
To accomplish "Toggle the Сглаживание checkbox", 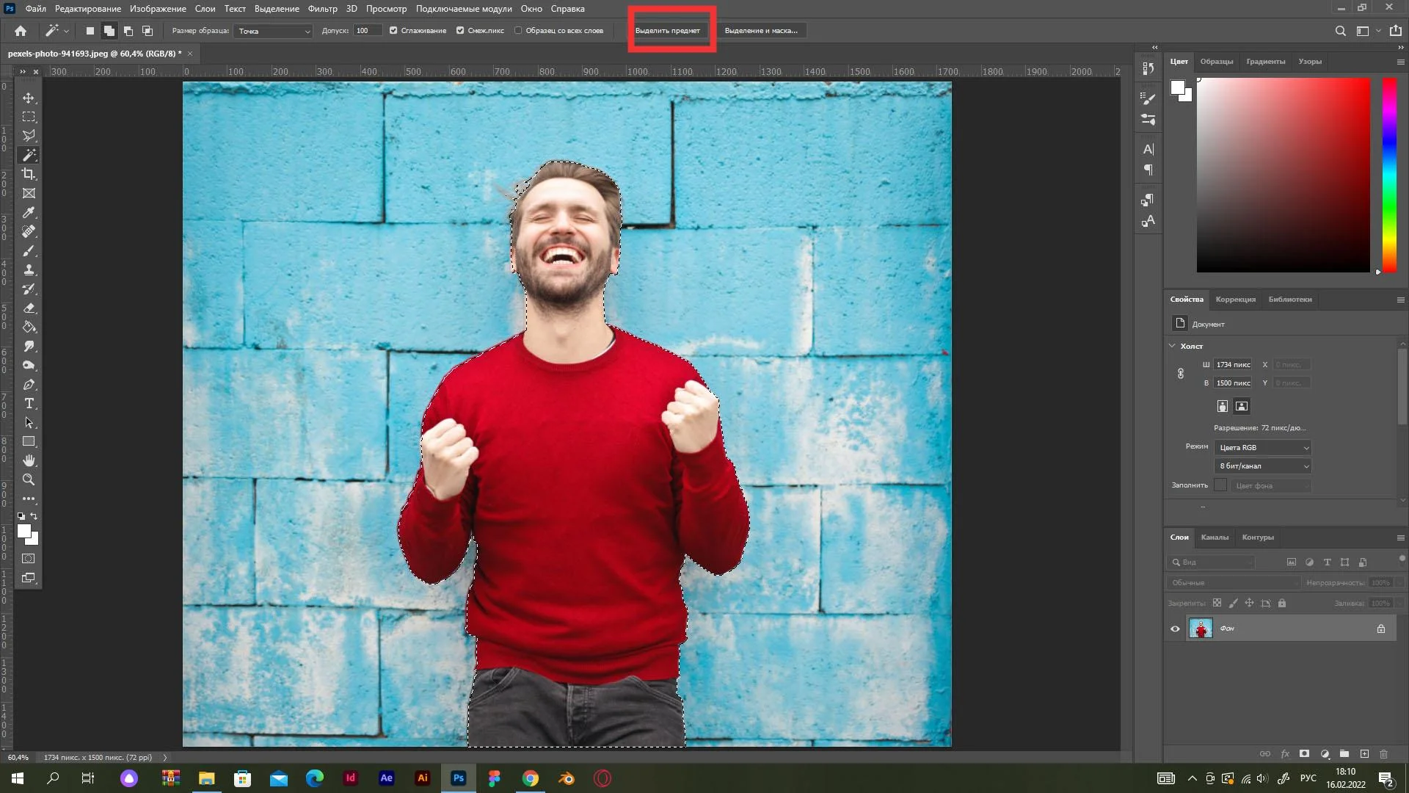I will point(393,31).
